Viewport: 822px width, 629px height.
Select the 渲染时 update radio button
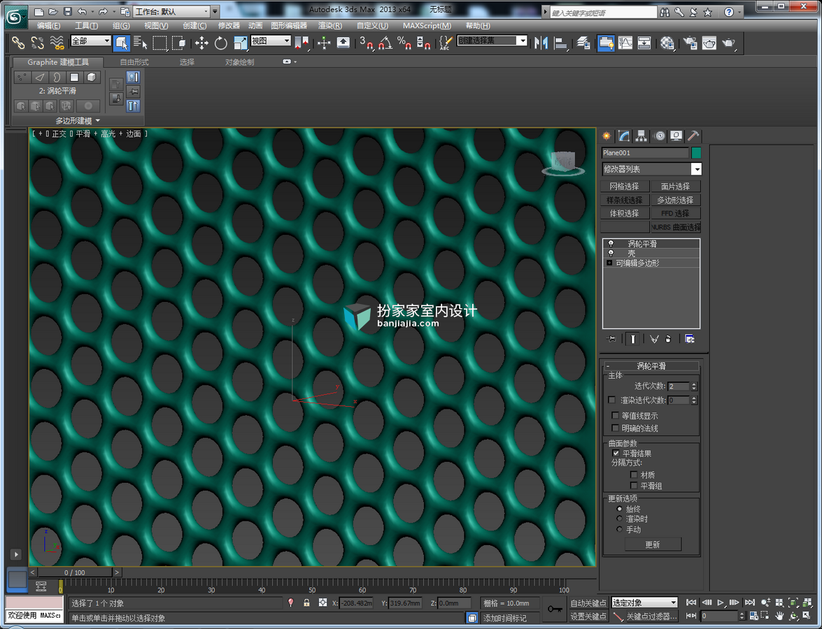coord(619,519)
